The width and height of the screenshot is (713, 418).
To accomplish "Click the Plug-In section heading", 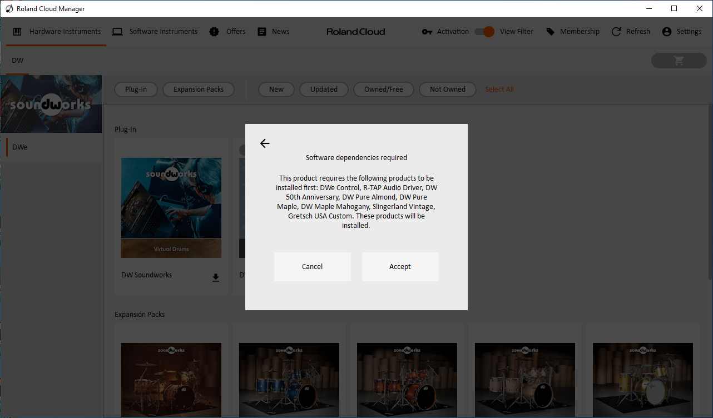I will [126, 130].
